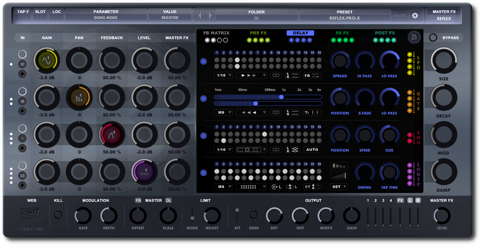Click the top yellow LFO indicator
481x246 pixels.
410,55
